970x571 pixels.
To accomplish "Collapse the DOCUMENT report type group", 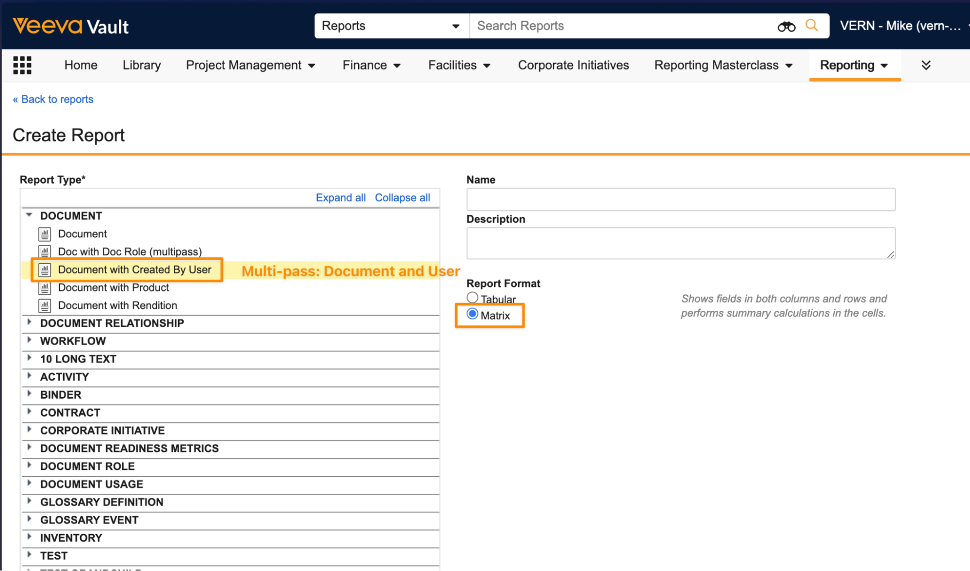I will coord(29,215).
